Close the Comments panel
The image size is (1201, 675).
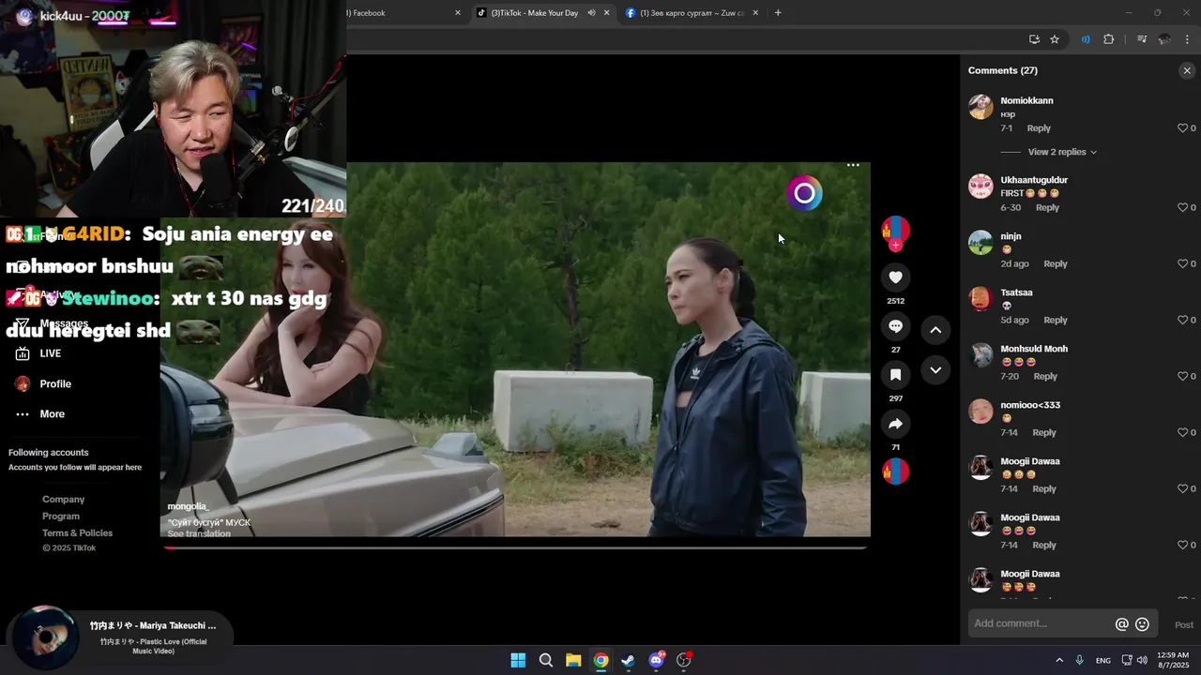[1187, 70]
